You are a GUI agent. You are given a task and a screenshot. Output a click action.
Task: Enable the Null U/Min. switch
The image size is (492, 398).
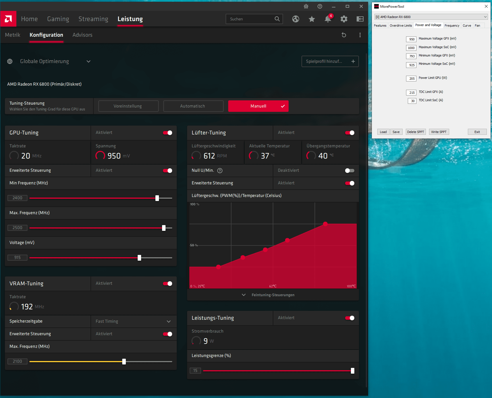pyautogui.click(x=350, y=171)
